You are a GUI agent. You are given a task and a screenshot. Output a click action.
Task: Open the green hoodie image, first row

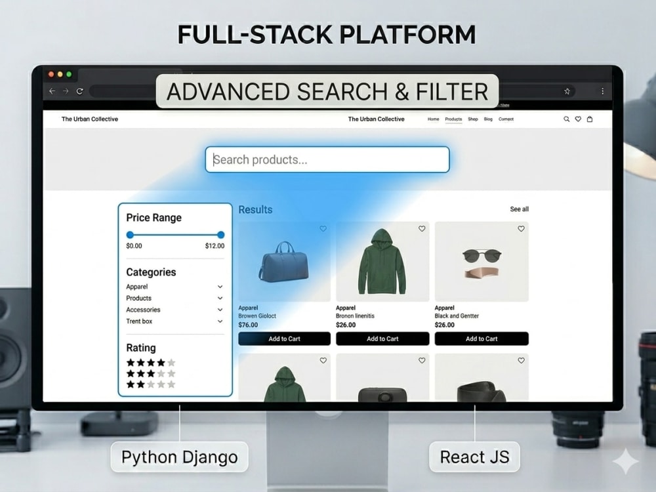[x=382, y=262]
